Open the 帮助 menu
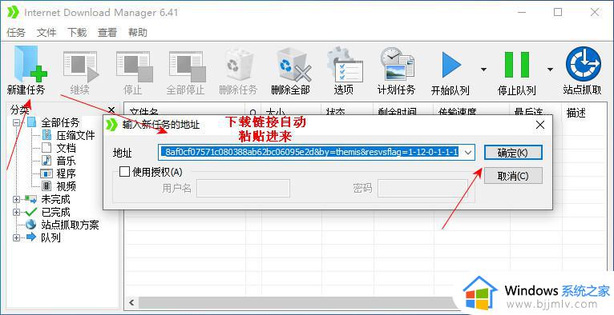Image resolution: width=614 pixels, height=315 pixels. (x=138, y=33)
